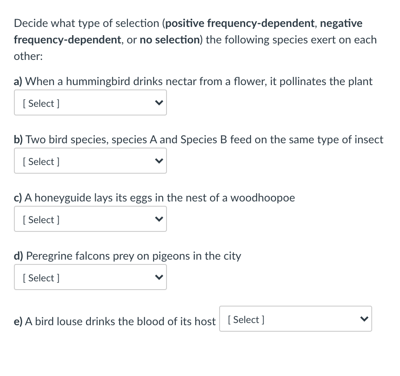Open the Select dropdown for the two bird species question
The width and height of the screenshot is (400, 376).
[90, 161]
